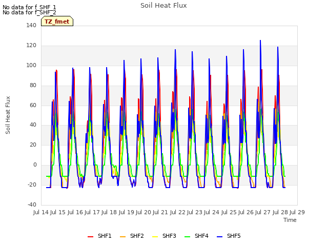Click the Jul 21 date tick
This screenshot has height=246, width=328.
pyautogui.click(x=160, y=212)
